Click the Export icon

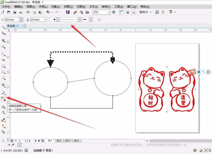(x=81, y=12)
